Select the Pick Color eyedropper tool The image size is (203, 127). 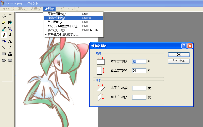click(4, 29)
